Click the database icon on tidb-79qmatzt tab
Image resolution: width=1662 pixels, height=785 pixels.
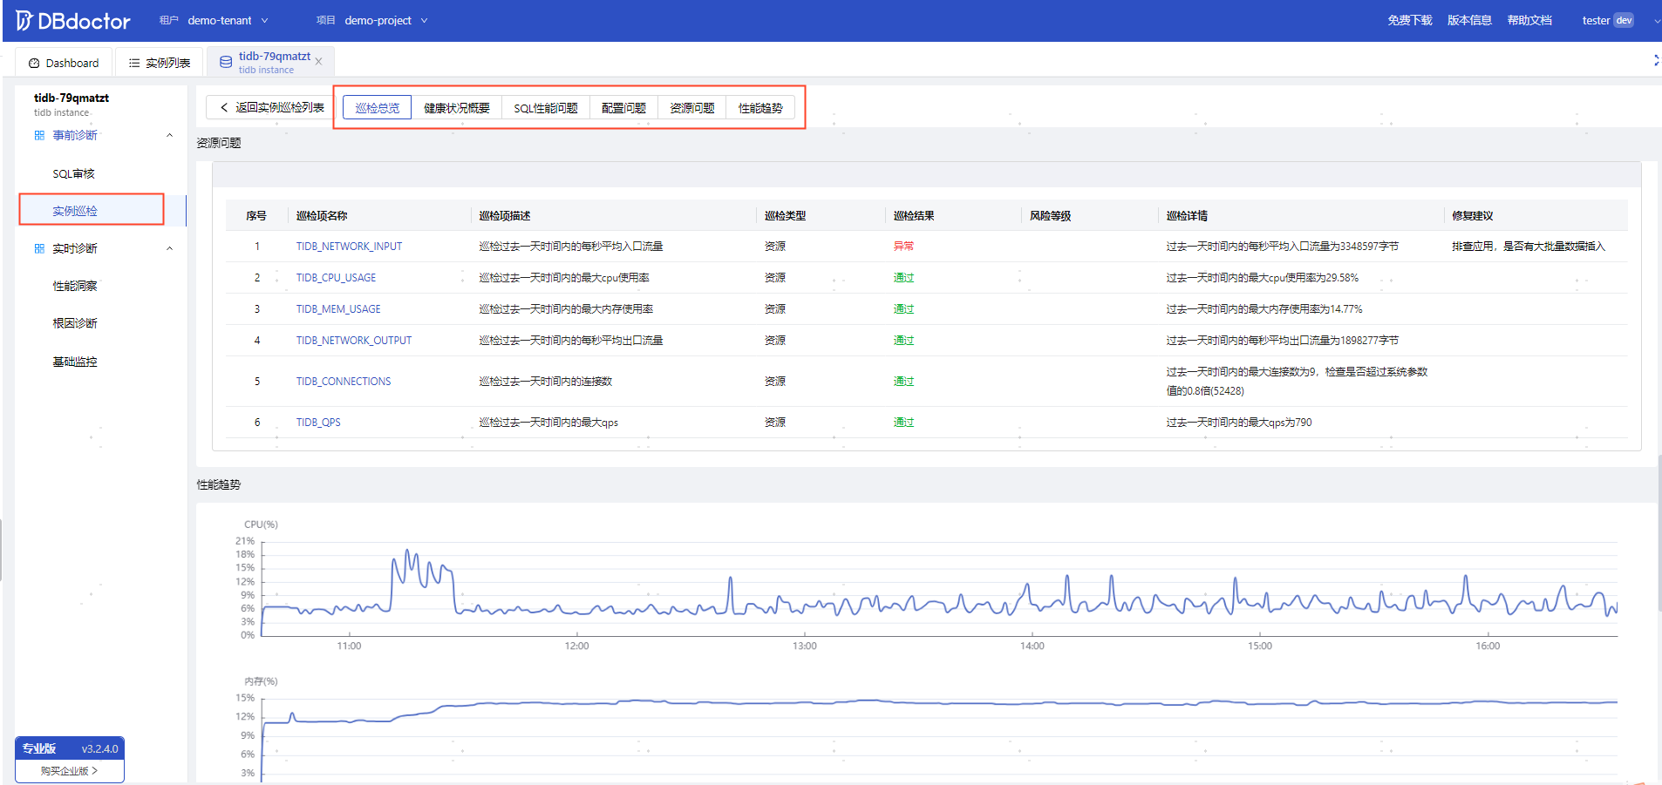click(226, 62)
